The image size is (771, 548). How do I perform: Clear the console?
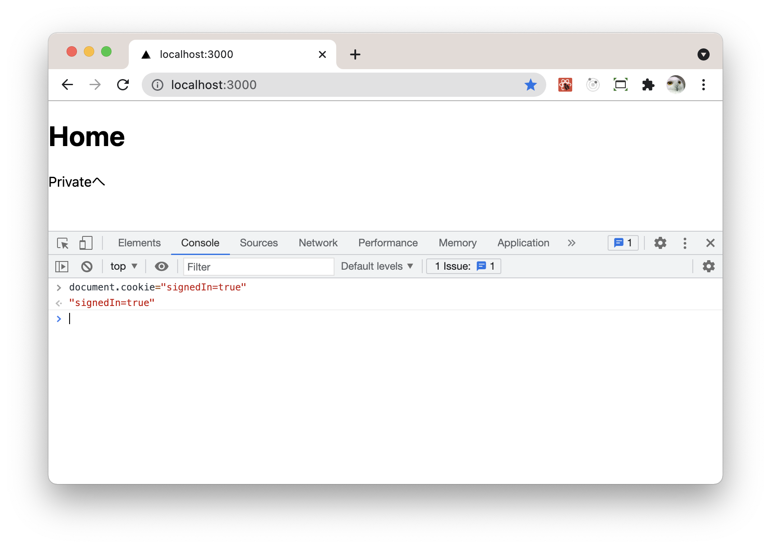(x=87, y=267)
